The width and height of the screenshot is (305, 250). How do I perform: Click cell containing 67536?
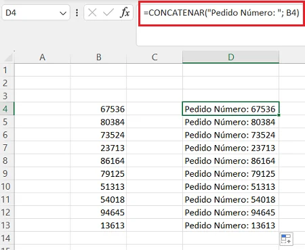98,109
